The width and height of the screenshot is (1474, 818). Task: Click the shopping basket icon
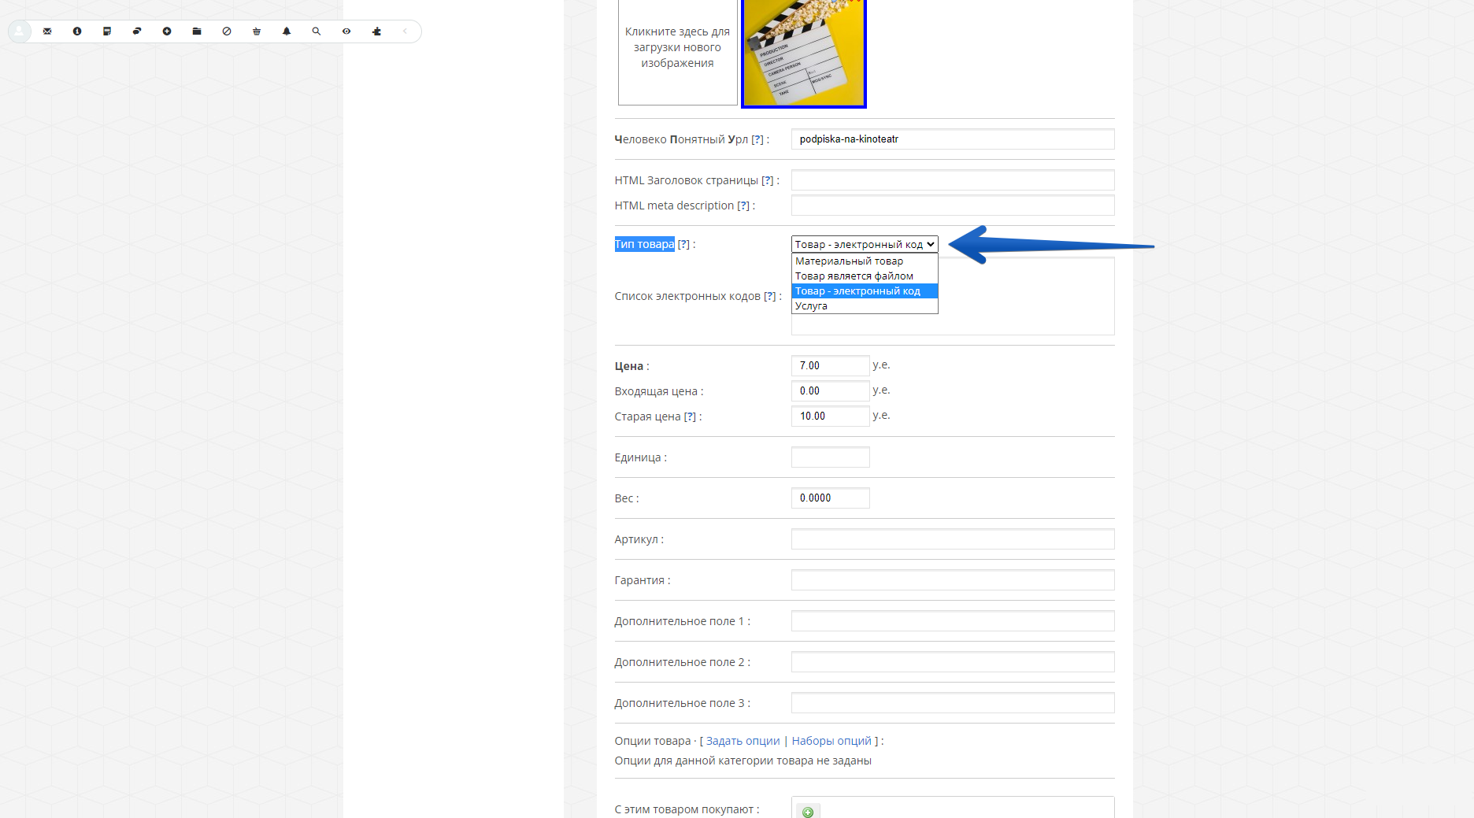click(257, 31)
